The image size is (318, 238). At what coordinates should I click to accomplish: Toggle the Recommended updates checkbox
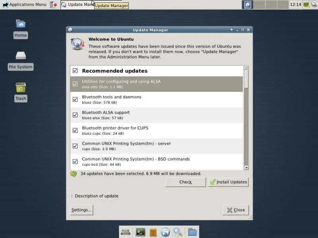[x=75, y=71]
